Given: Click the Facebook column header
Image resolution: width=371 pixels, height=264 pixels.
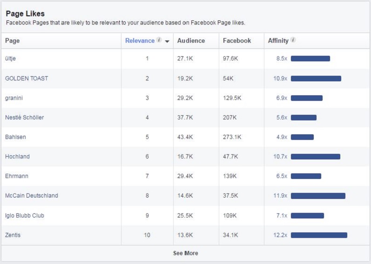Looking at the screenshot, I should 237,40.
